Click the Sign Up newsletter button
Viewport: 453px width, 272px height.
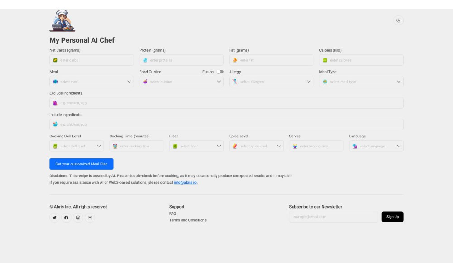392,217
